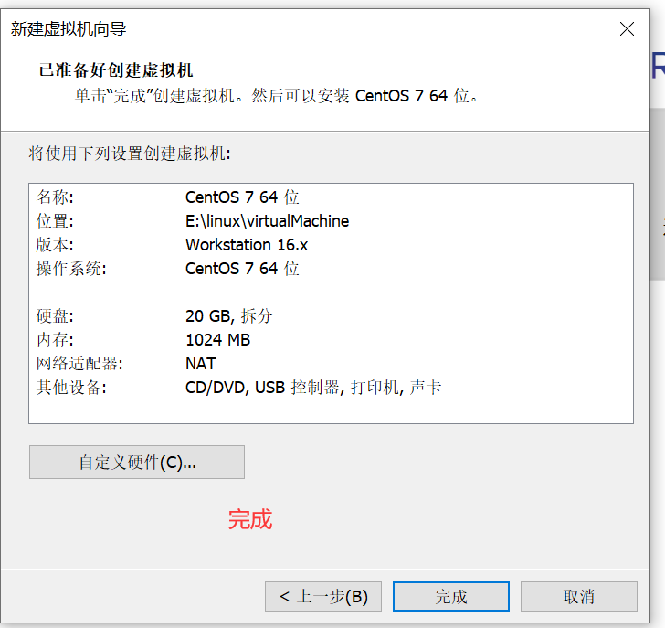The height and width of the screenshot is (628, 665).
Task: Select the 内存 row label
Action: (55, 340)
